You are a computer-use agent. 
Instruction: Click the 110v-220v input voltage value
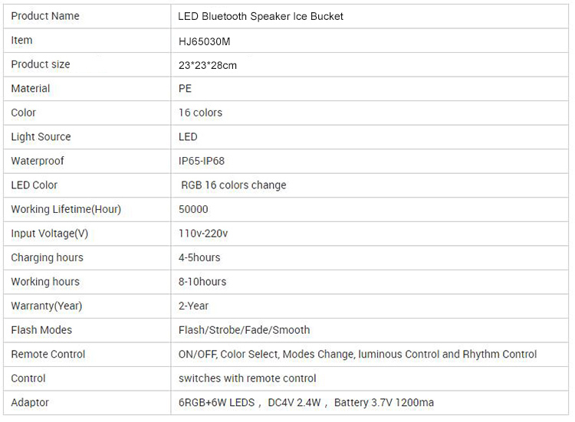coord(203,234)
